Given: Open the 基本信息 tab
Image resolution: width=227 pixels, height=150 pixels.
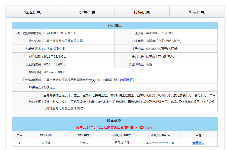Looking at the screenshot, I should [33, 12].
